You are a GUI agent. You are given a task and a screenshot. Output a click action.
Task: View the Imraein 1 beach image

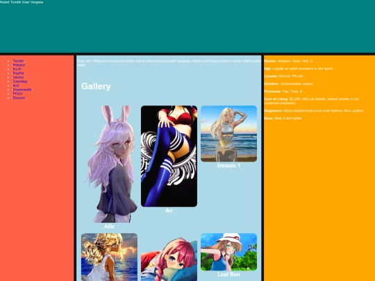(x=229, y=134)
